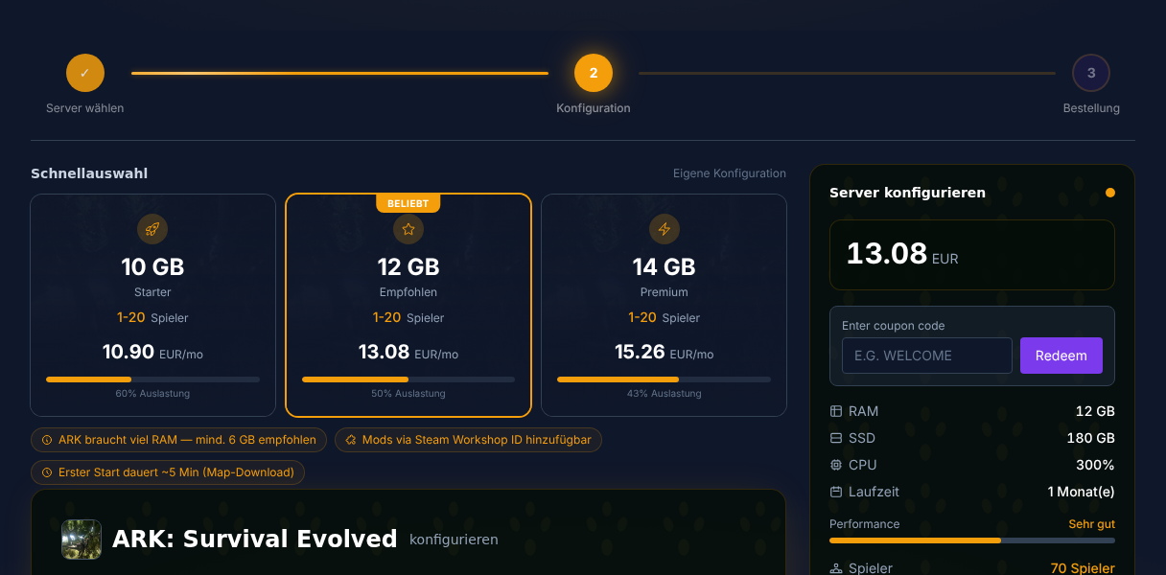Viewport: 1166px width, 575px height.
Task: Click the Laufzeit calendar icon
Action: point(836,492)
